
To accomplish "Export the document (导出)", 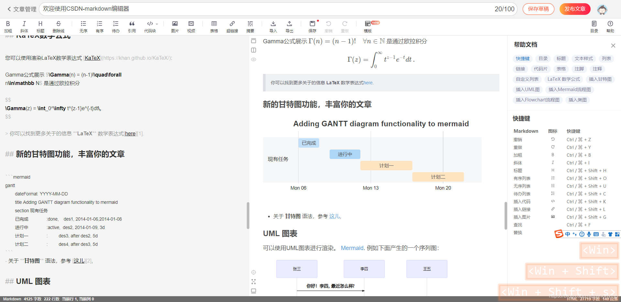I will click(289, 26).
